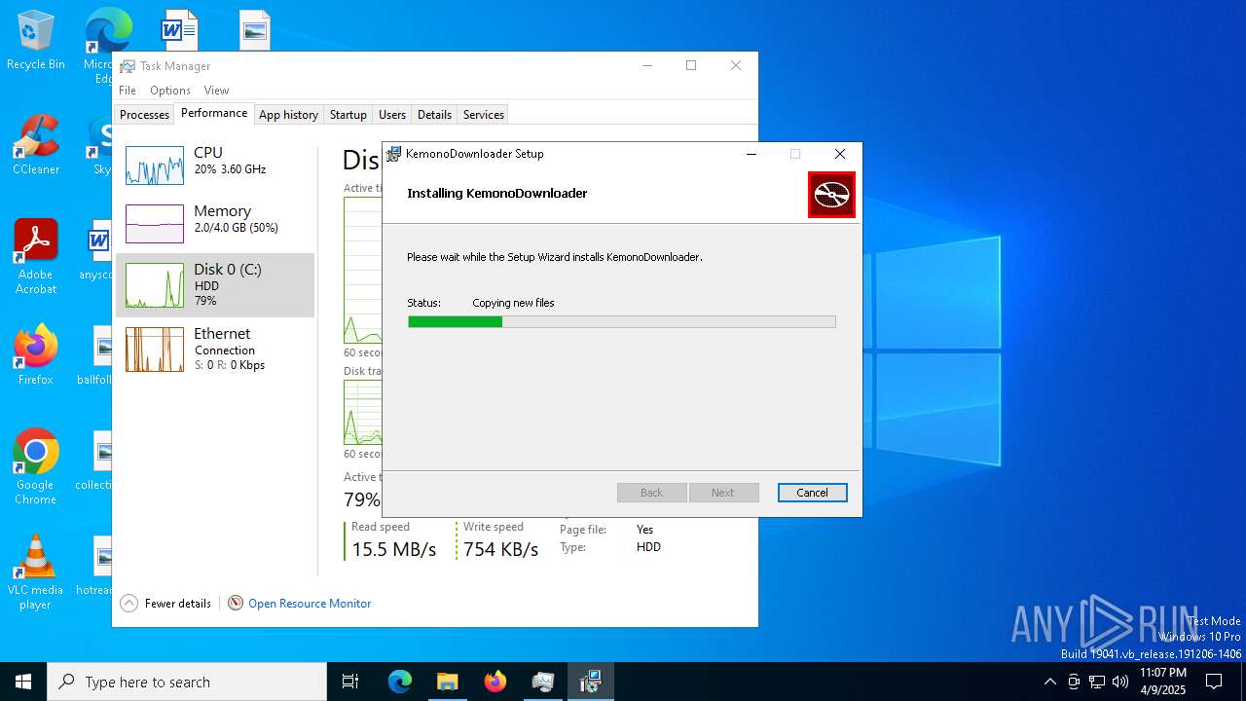The image size is (1246, 701).
Task: Minimize the KemonoDownloader Setup window
Action: point(751,154)
